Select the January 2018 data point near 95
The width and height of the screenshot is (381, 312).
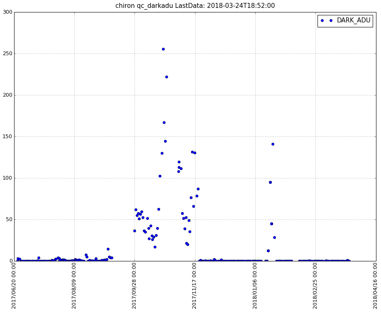[x=271, y=182]
